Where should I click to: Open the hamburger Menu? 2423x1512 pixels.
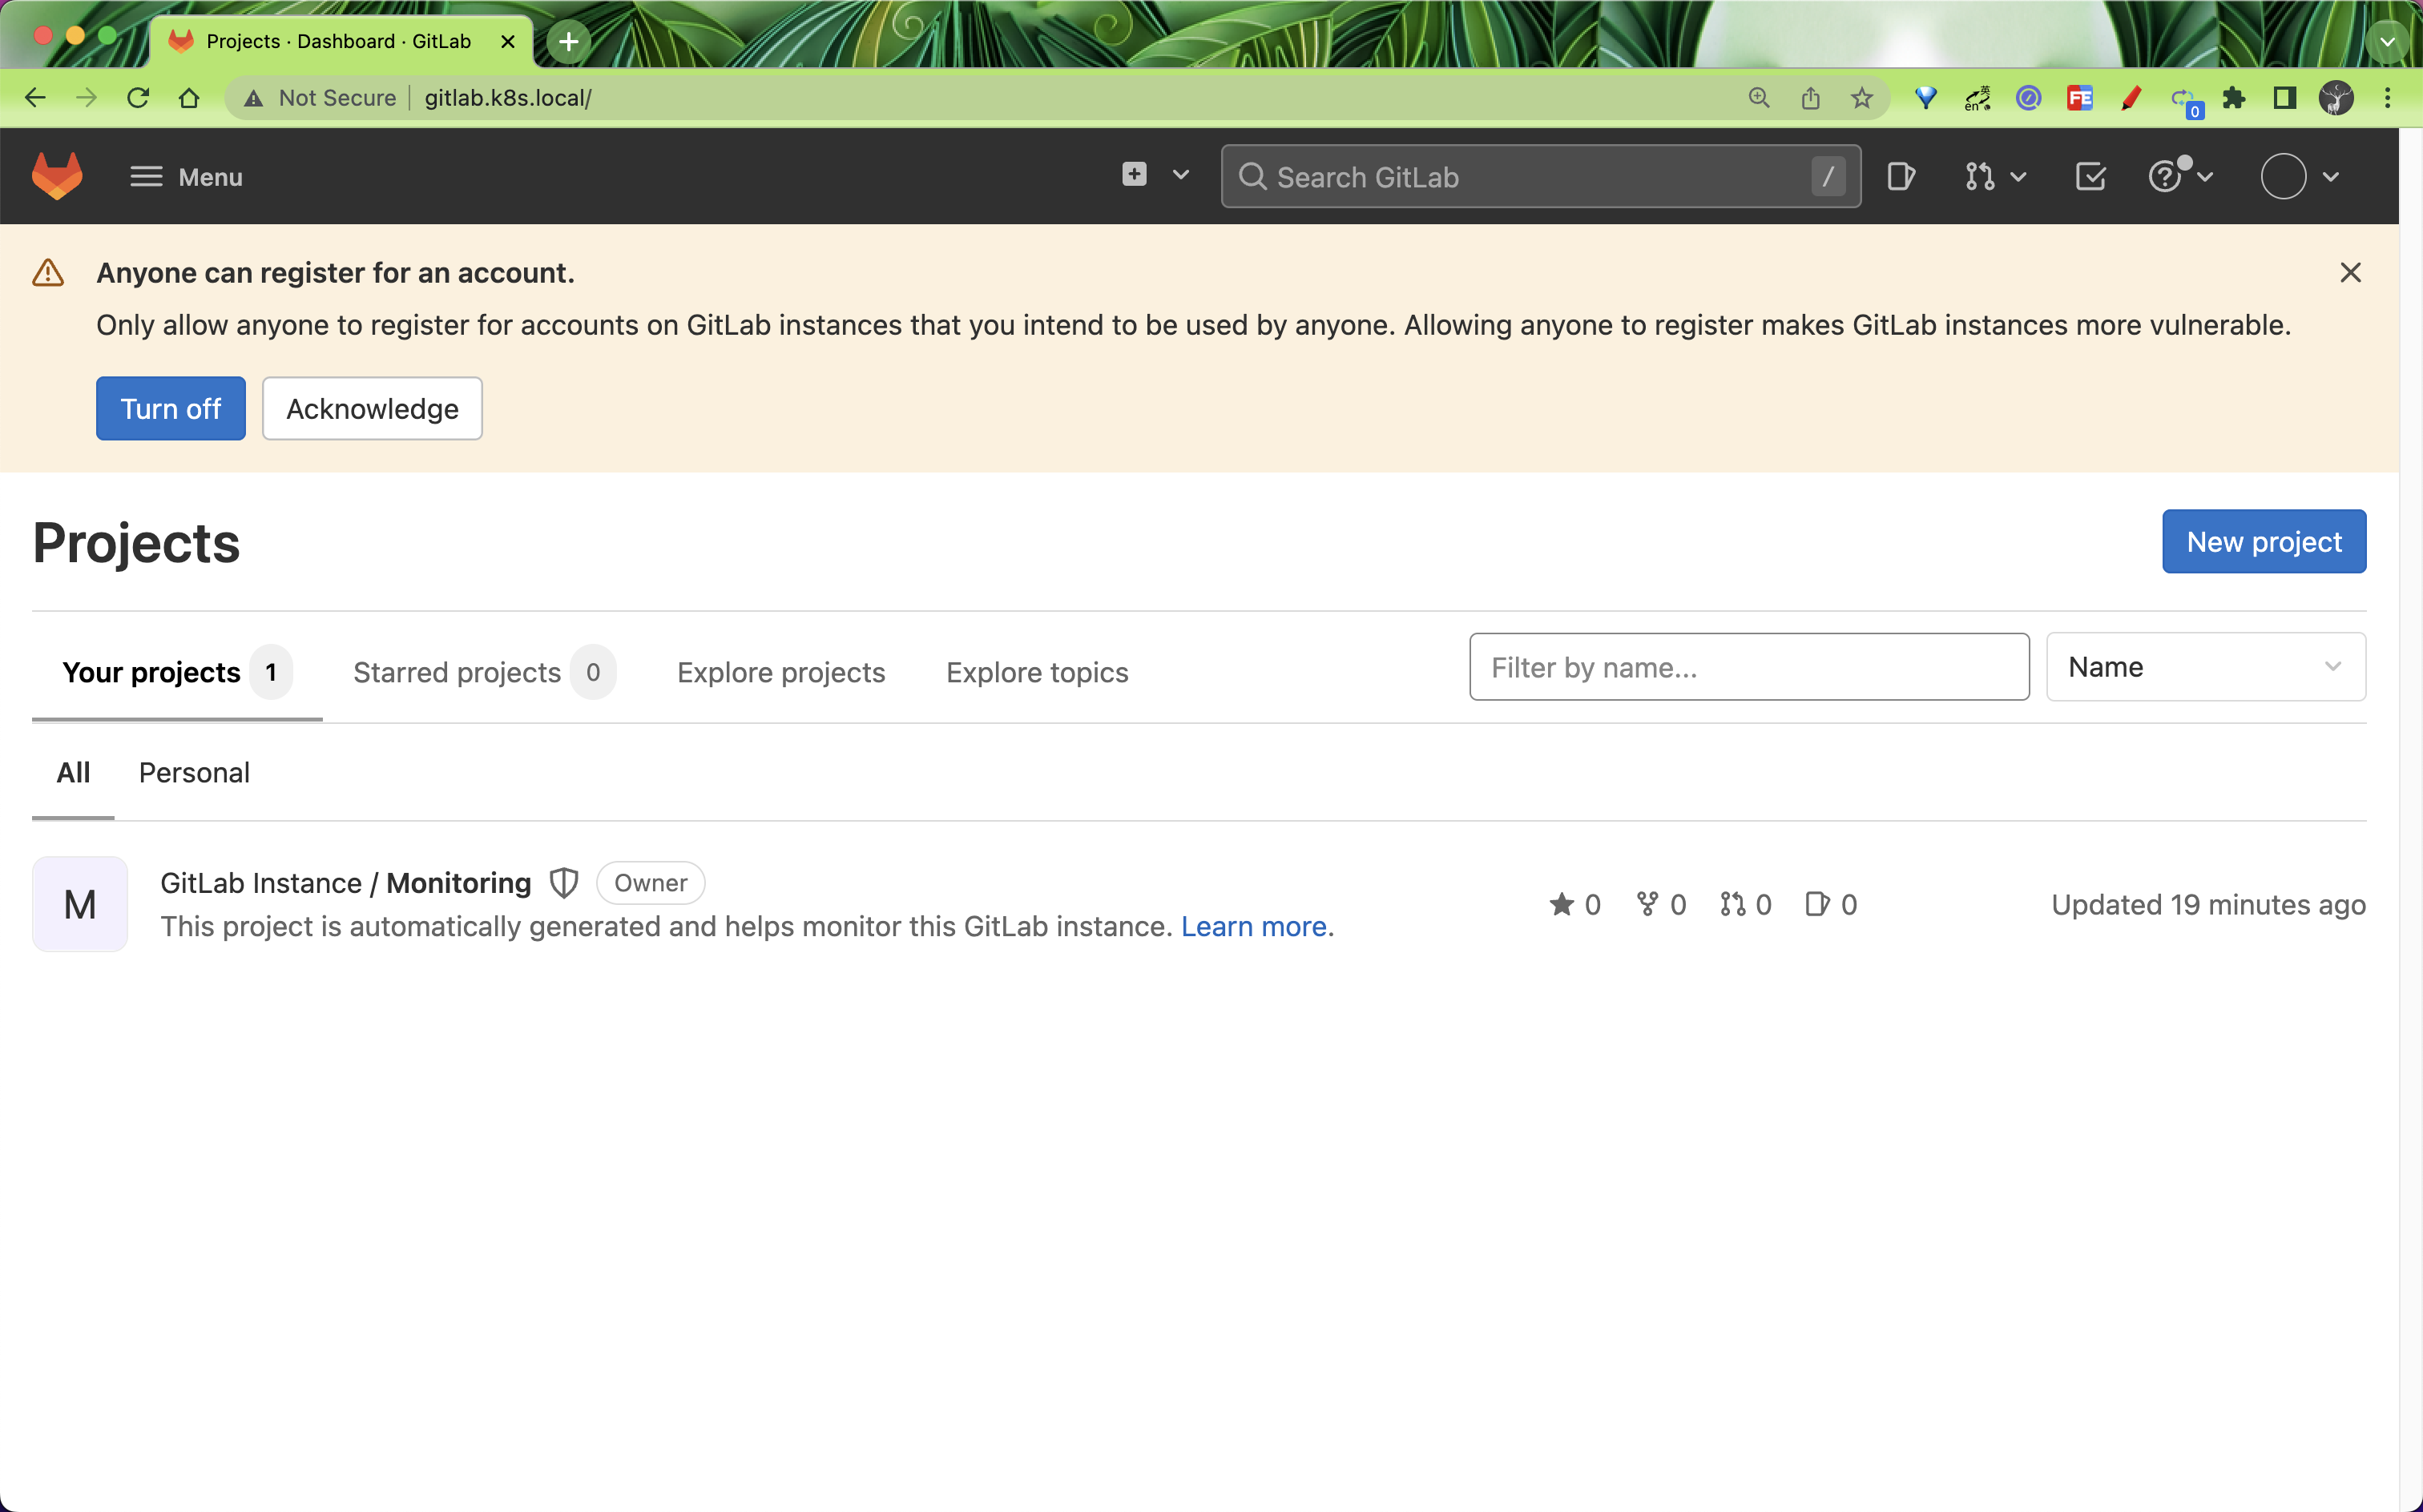coord(186,177)
